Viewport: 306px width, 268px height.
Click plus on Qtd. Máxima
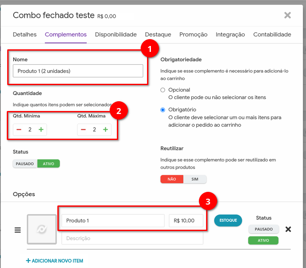tap(105, 130)
